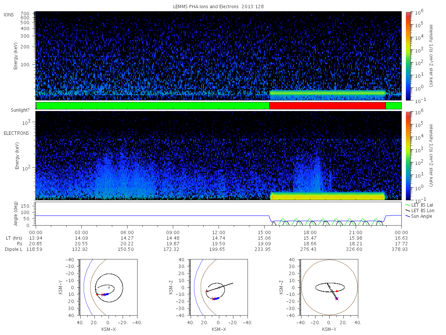
Task: Click the IONS panel label
Action: 9,15
